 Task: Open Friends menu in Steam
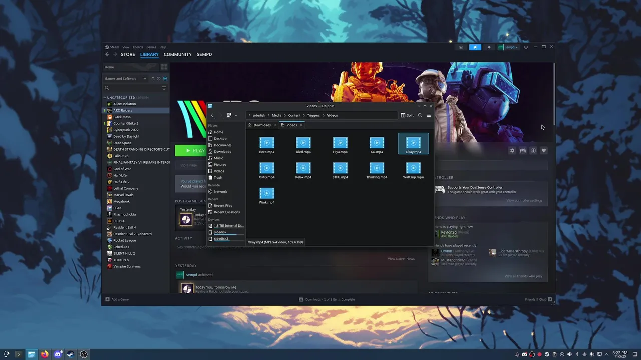(138, 47)
